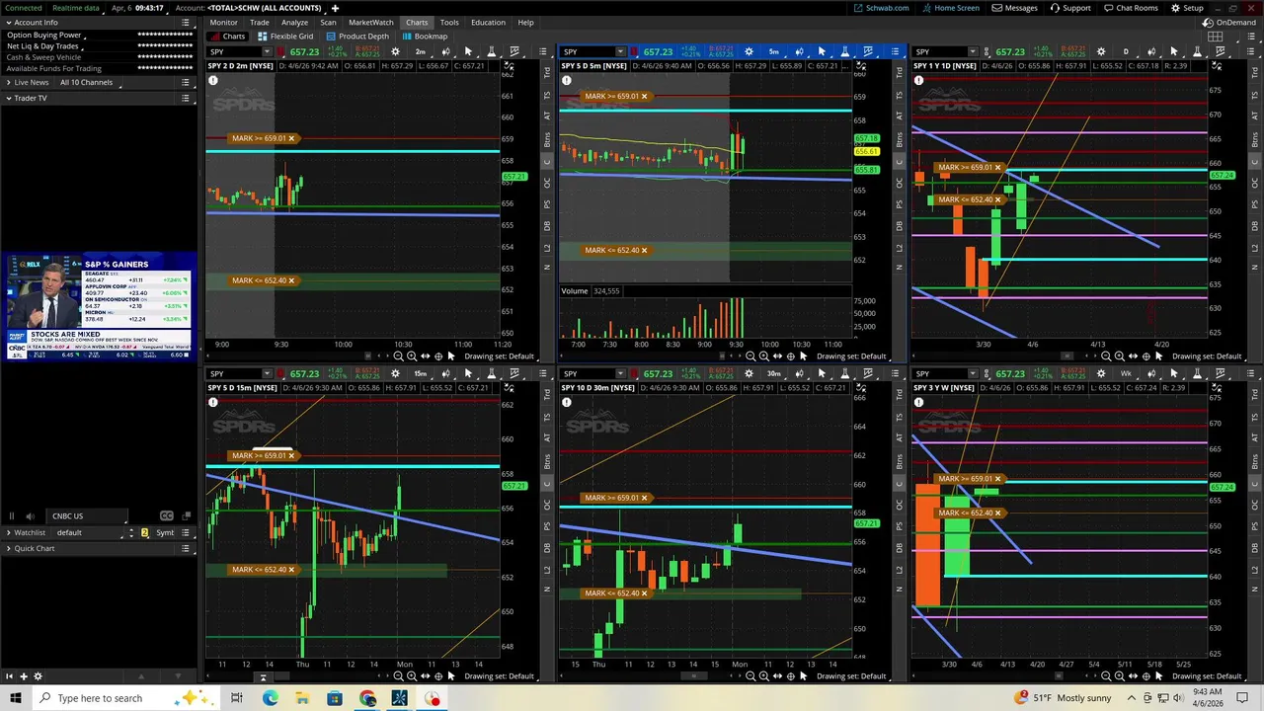Open Trader TV panel list menu
This screenshot has height=711, width=1264.
point(185,98)
